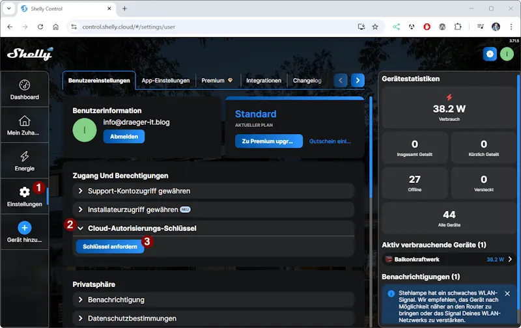Click the Gerät hinzufügen plus icon
The height and width of the screenshot is (328, 521).
[24, 228]
